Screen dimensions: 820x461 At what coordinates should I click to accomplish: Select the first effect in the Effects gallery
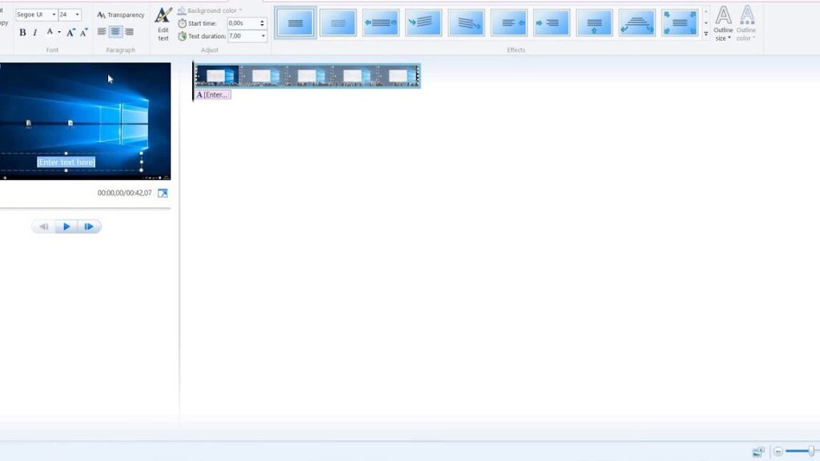click(x=295, y=22)
